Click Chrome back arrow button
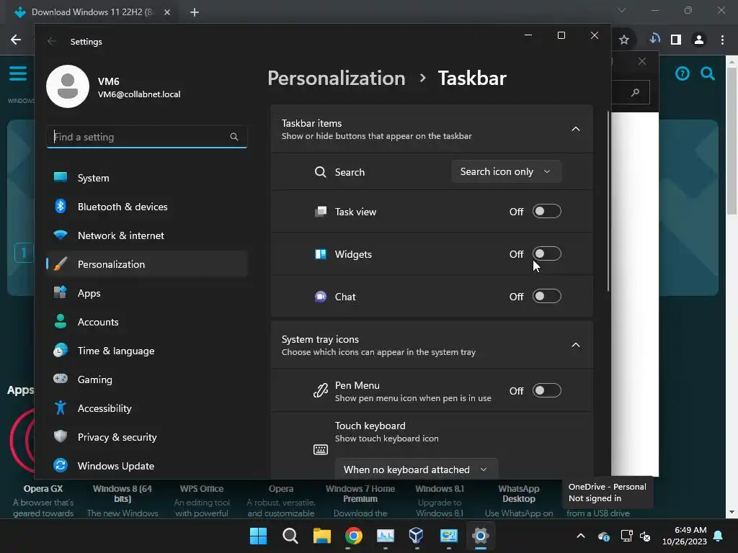738x553 pixels. (16, 40)
